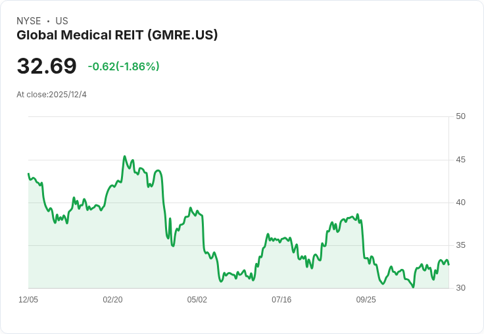Screen dimensions: 484x334
Task: Click the -0.62(-1.86%) price change
Action: [x=124, y=66]
